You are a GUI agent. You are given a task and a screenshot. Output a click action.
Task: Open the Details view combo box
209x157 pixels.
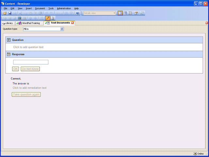[x=99, y=13]
